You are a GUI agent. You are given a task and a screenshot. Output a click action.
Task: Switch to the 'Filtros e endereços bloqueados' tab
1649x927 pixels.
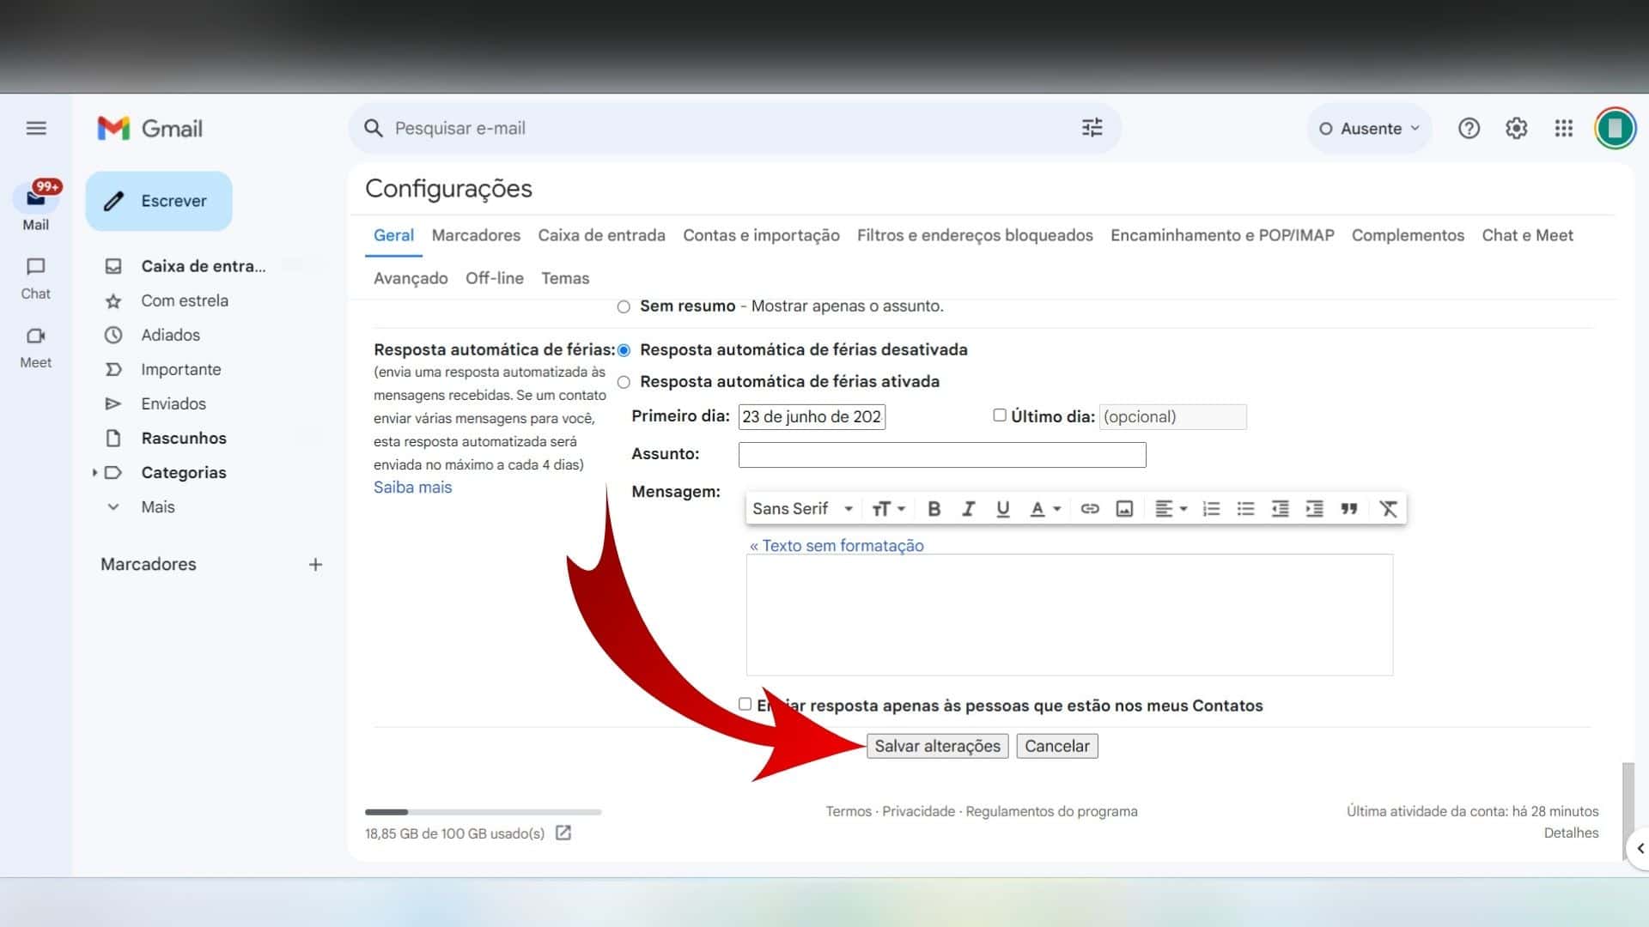click(x=974, y=234)
